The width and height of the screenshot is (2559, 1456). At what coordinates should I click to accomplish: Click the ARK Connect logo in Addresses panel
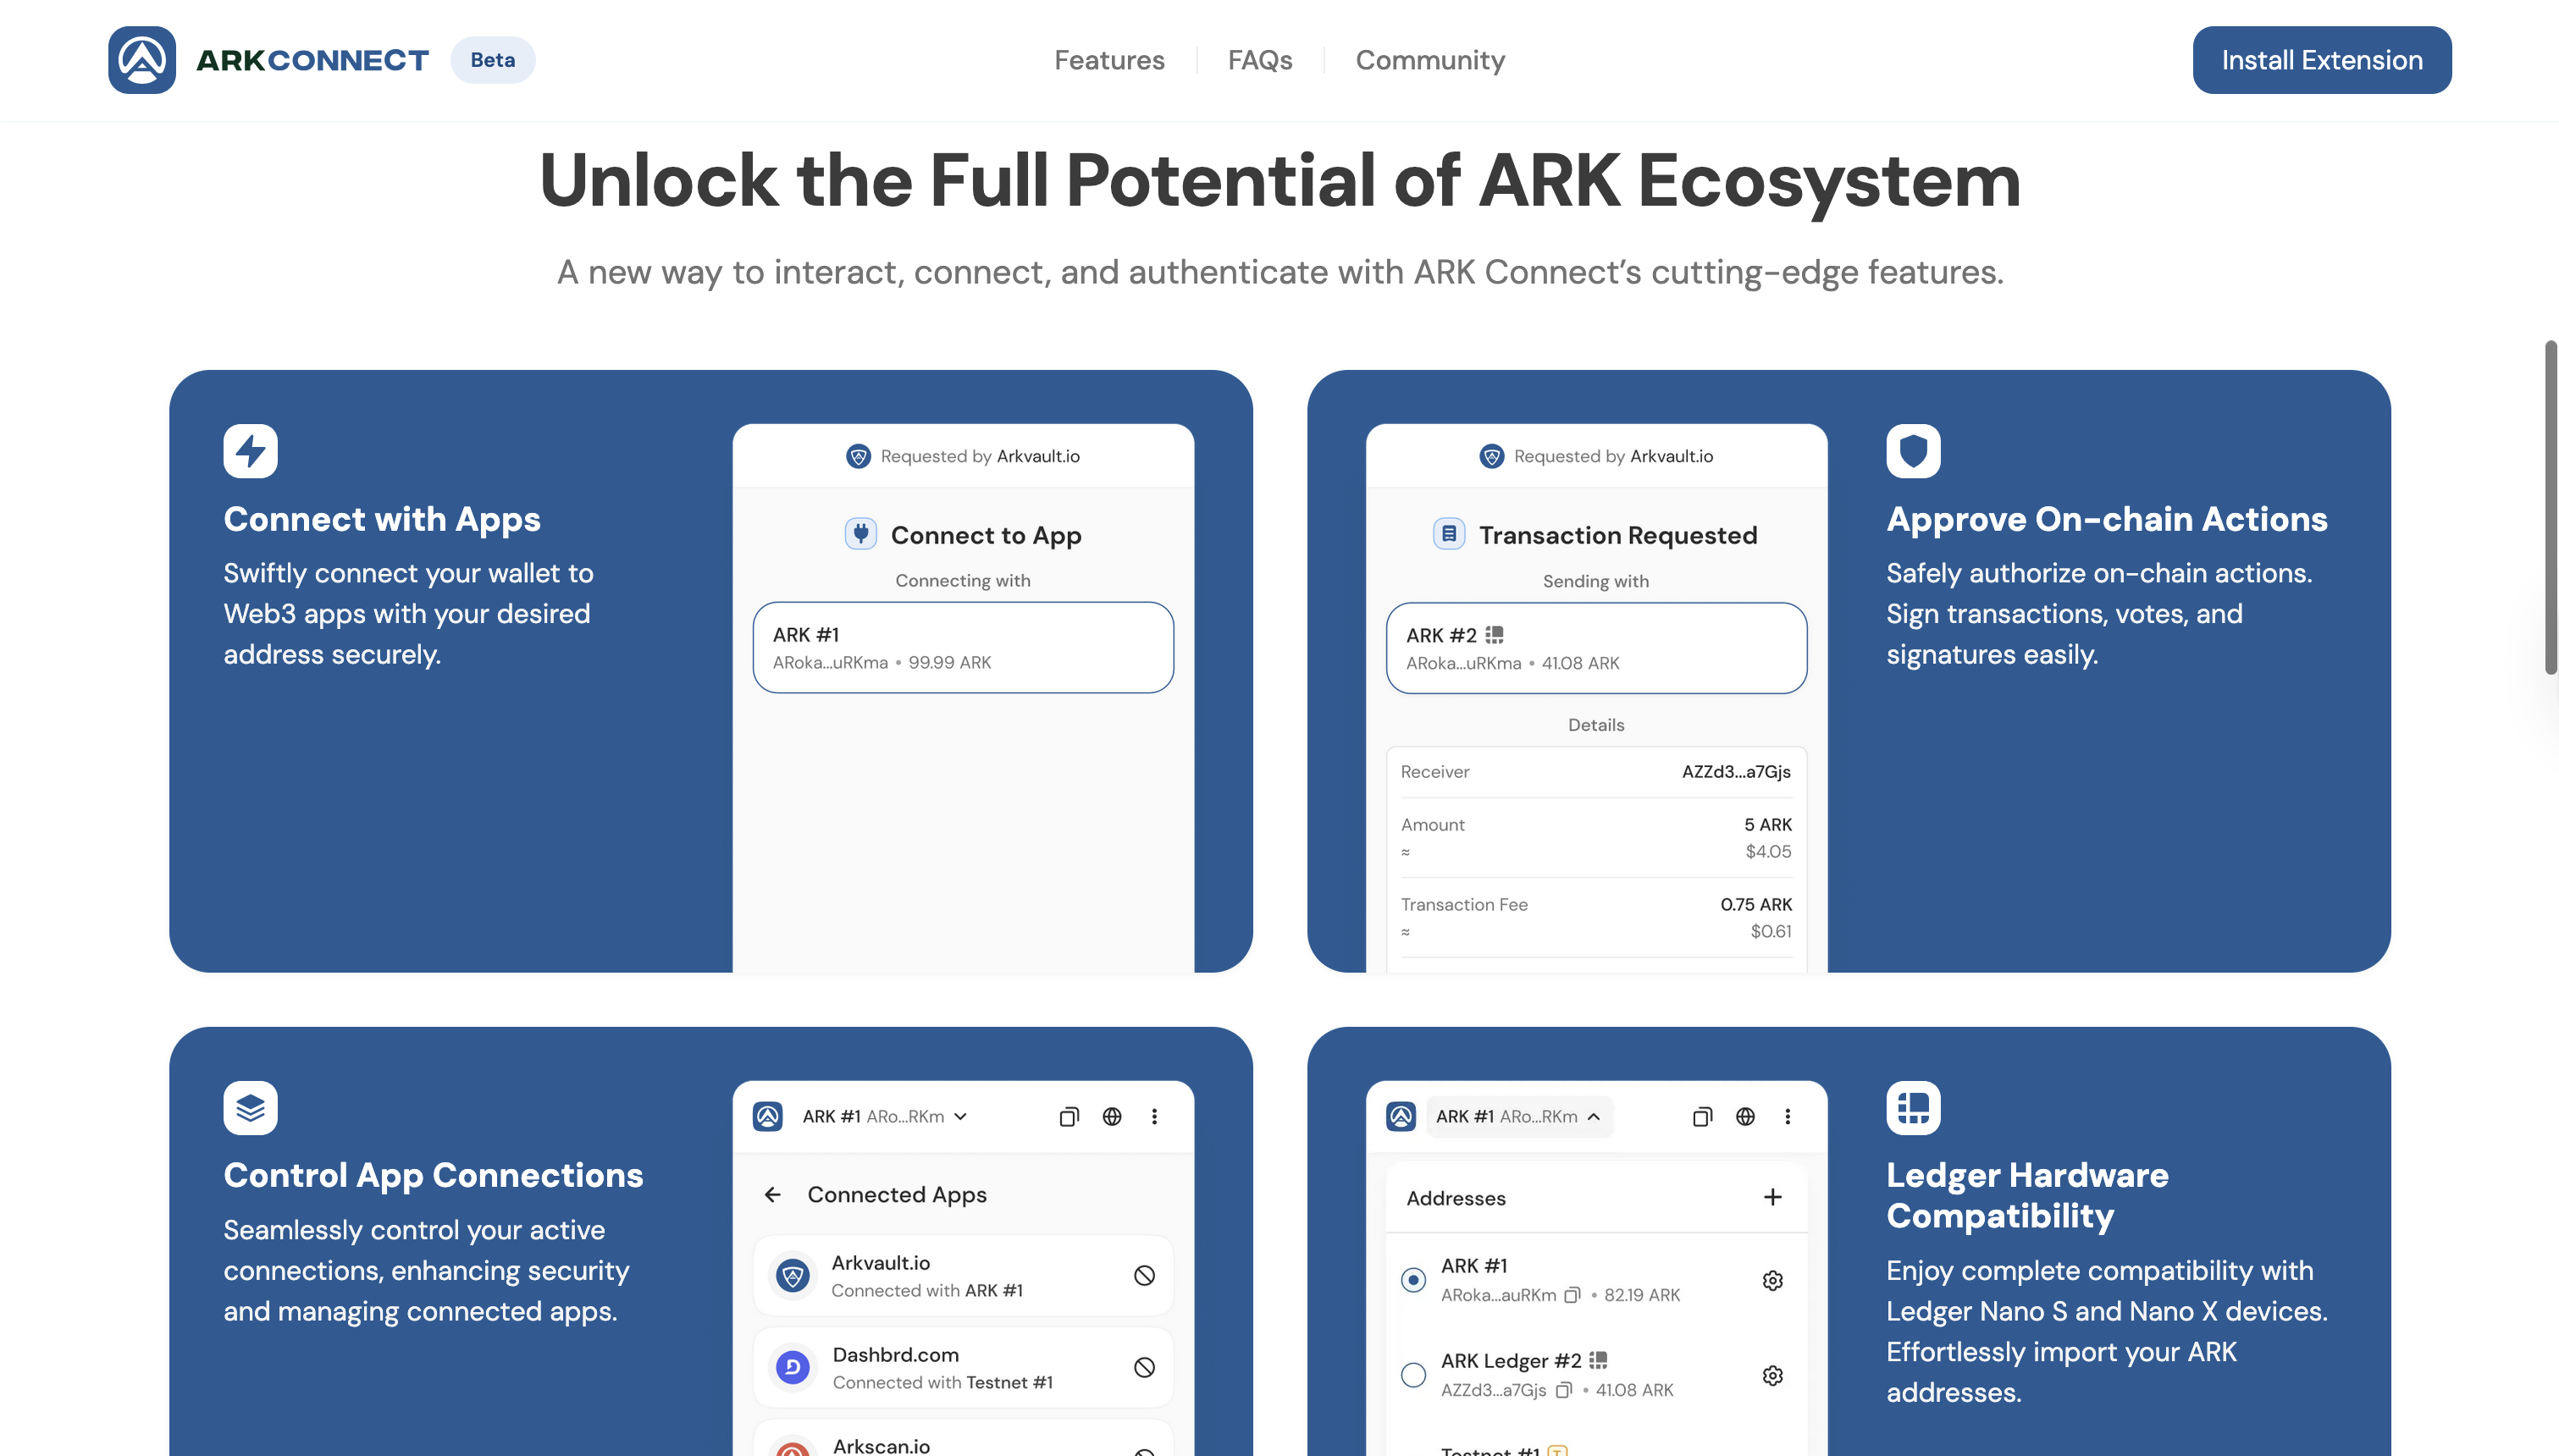[1401, 1117]
